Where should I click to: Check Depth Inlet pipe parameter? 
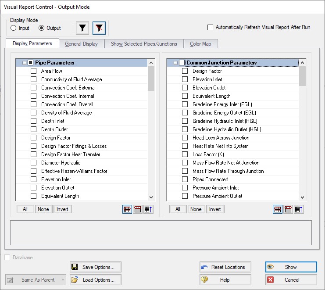coord(33,121)
